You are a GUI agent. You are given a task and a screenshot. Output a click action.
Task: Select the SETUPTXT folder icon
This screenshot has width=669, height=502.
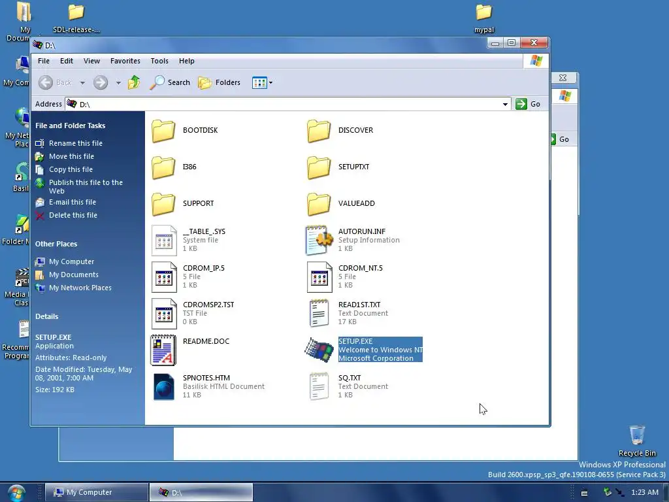click(x=319, y=167)
